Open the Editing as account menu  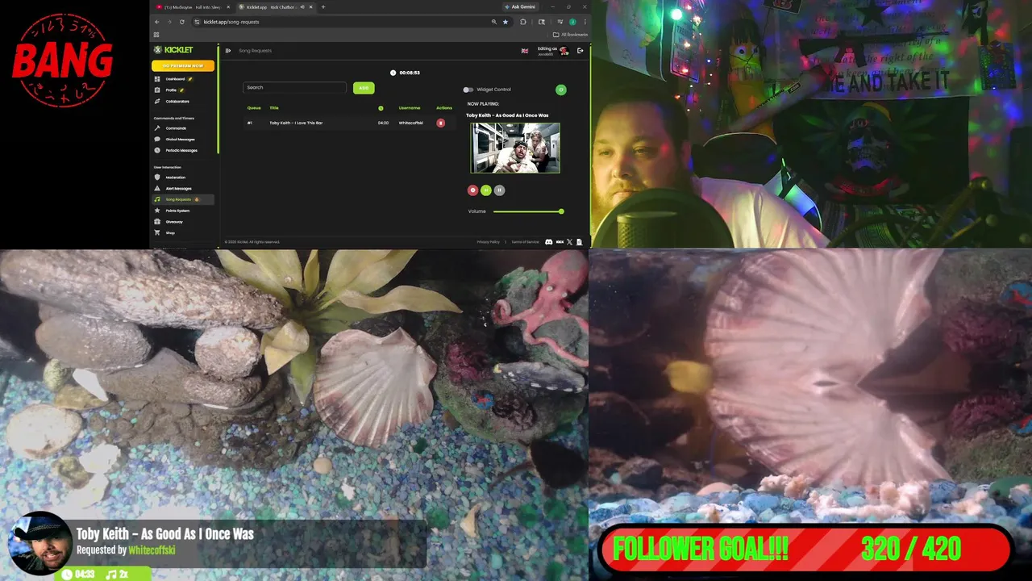point(553,51)
